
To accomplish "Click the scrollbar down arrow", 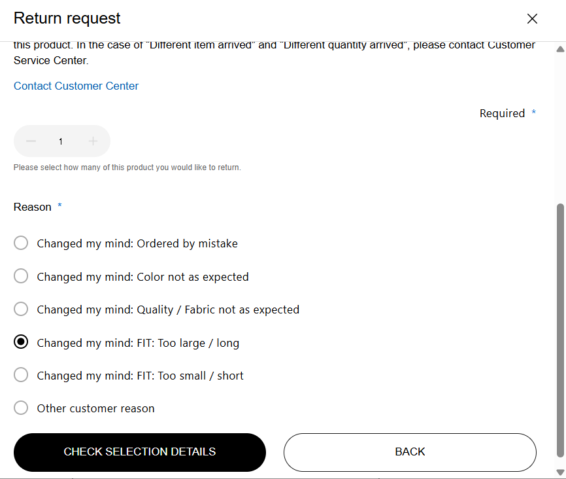I will [560, 472].
